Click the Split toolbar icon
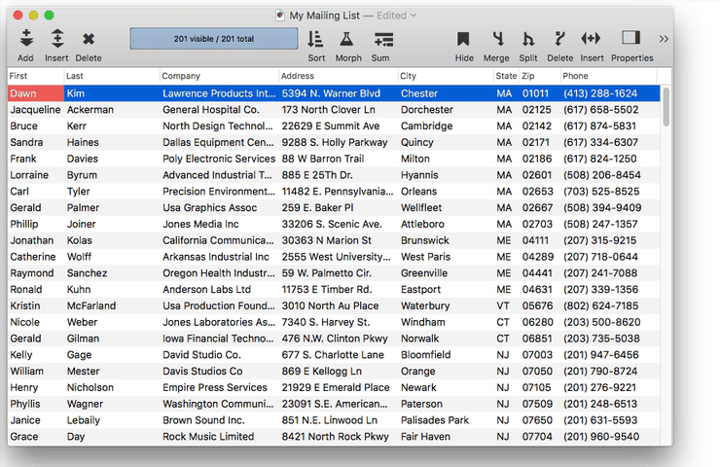This screenshot has height=467, width=720. (x=528, y=39)
